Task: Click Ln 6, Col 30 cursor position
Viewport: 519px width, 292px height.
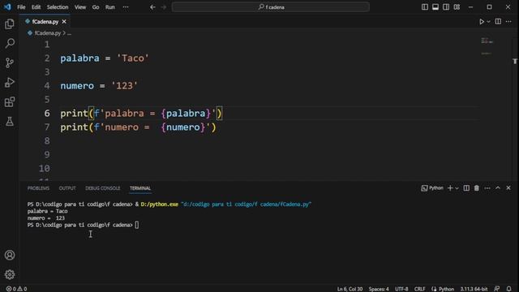Action: pos(350,289)
